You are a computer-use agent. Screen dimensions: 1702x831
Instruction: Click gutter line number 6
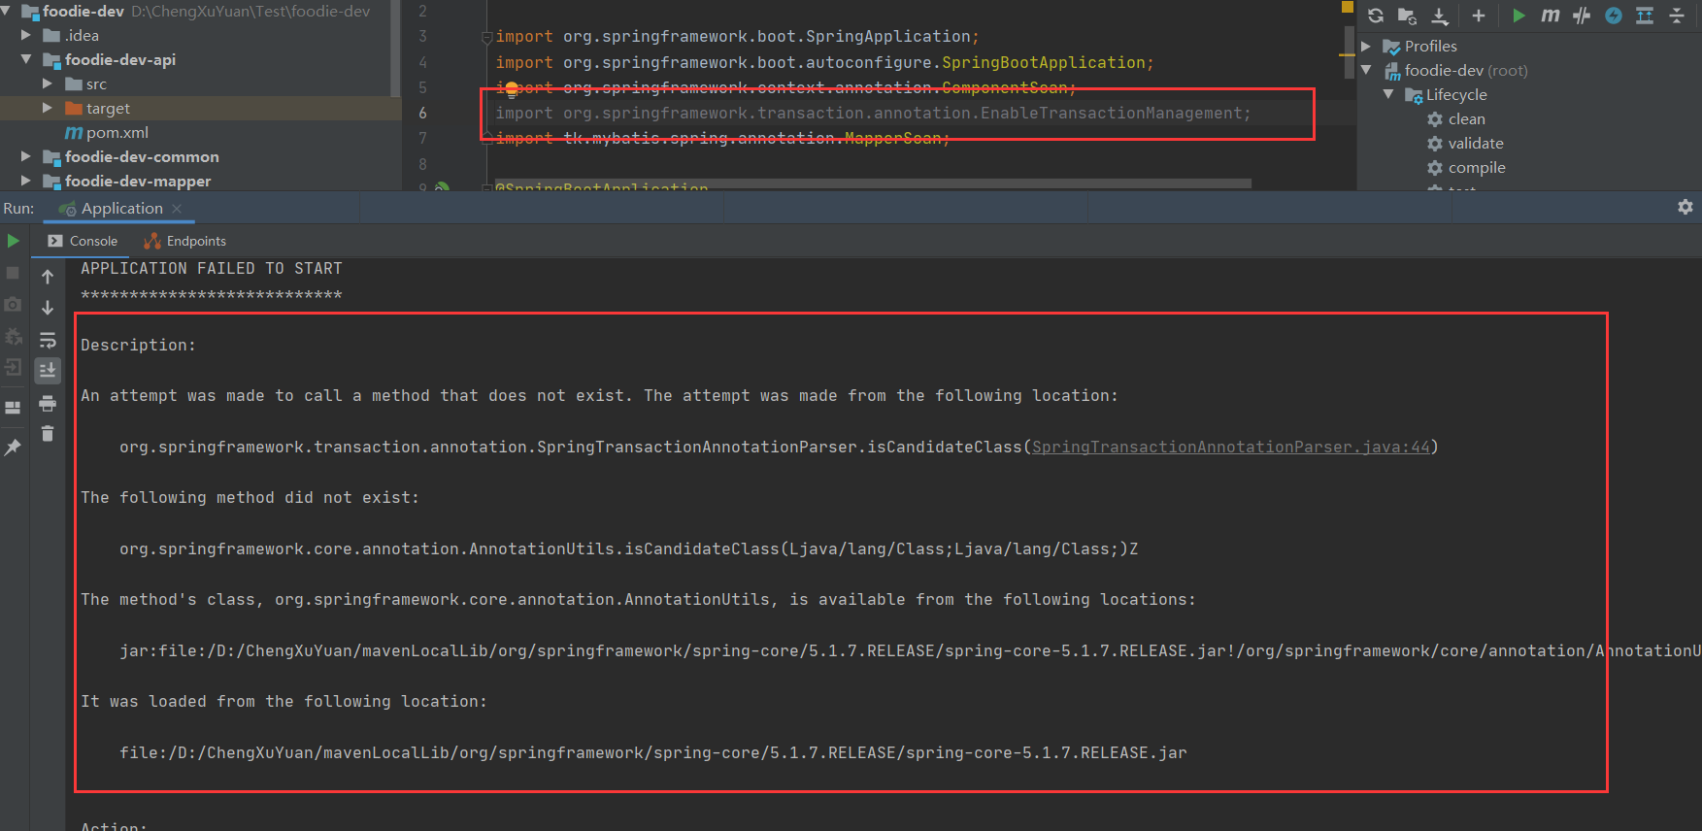[422, 113]
